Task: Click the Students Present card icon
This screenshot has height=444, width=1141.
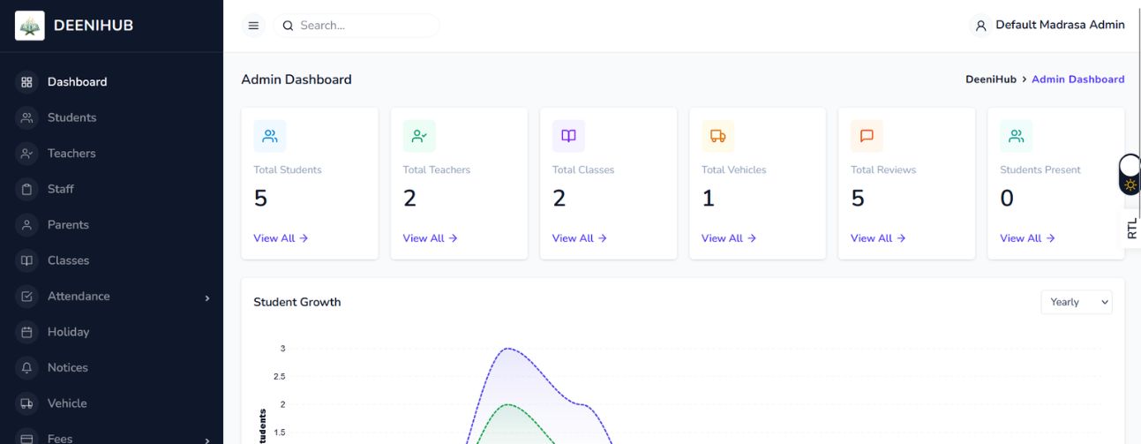Action: tap(1016, 136)
